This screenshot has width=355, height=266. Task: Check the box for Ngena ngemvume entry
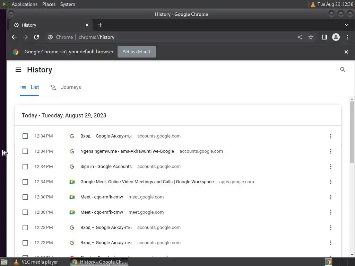[25, 151]
